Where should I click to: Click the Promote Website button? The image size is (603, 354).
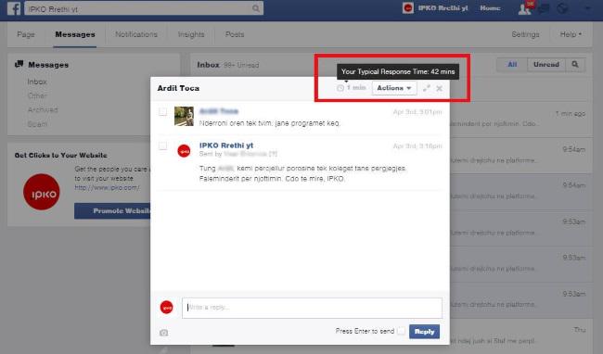[112, 210]
